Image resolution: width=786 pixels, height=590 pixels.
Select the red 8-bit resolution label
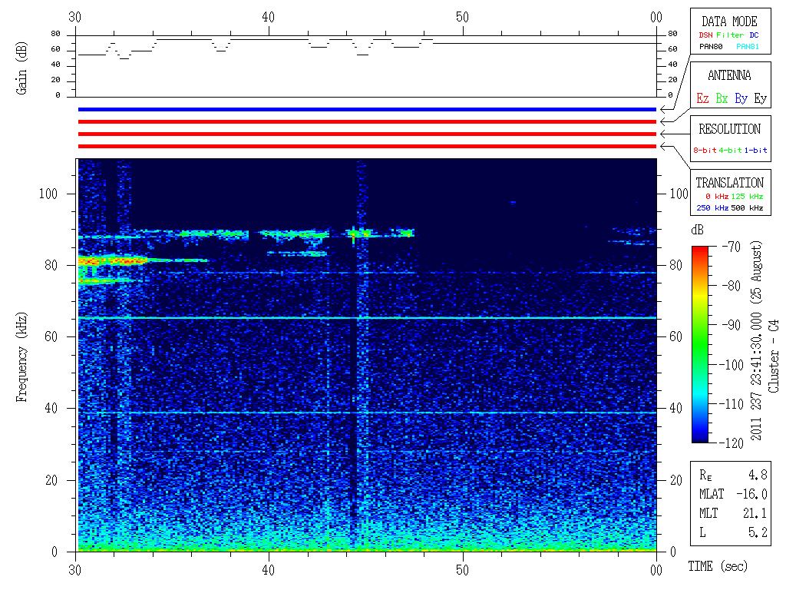pyautogui.click(x=705, y=150)
